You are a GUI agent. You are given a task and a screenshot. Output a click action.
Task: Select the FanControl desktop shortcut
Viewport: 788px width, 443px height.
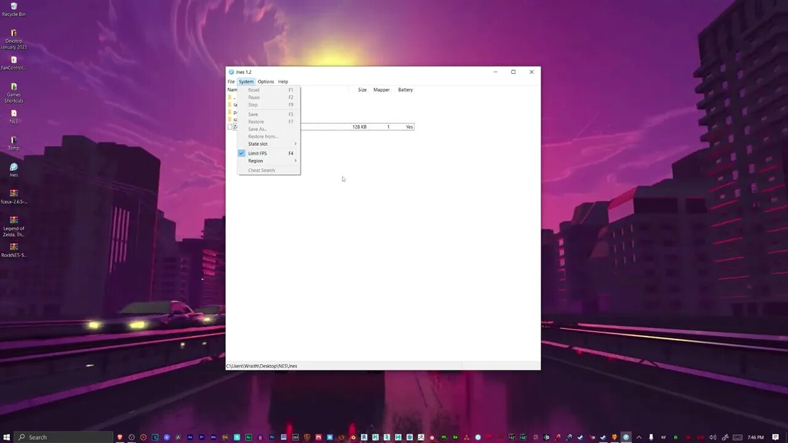14,63
